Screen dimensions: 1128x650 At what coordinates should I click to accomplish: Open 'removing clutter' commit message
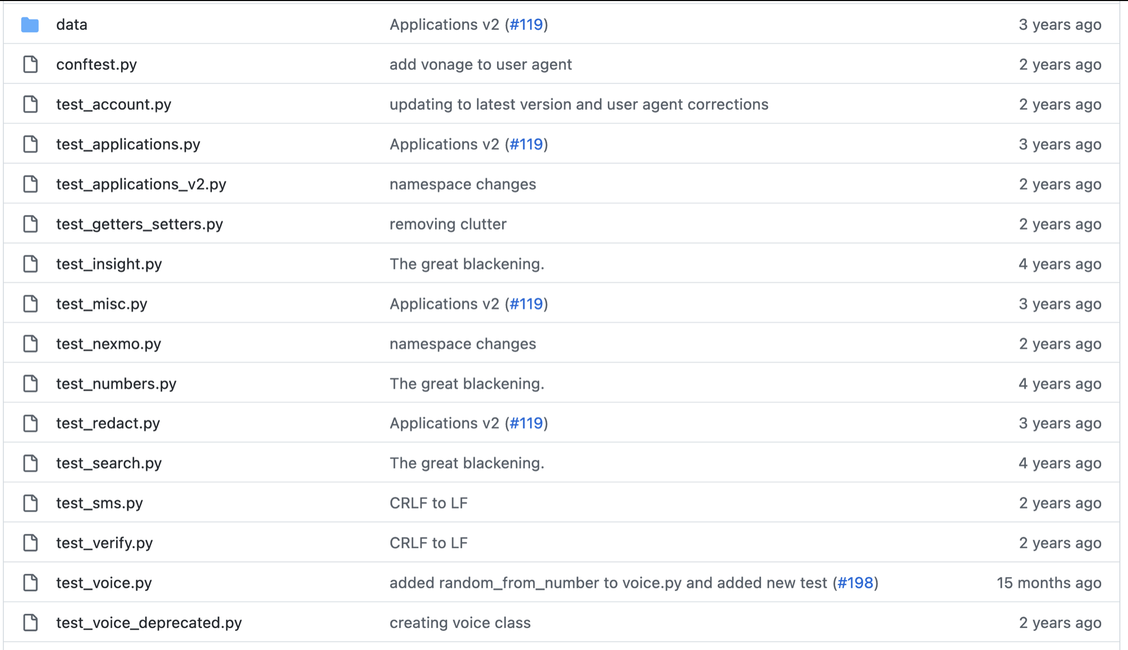[448, 224]
